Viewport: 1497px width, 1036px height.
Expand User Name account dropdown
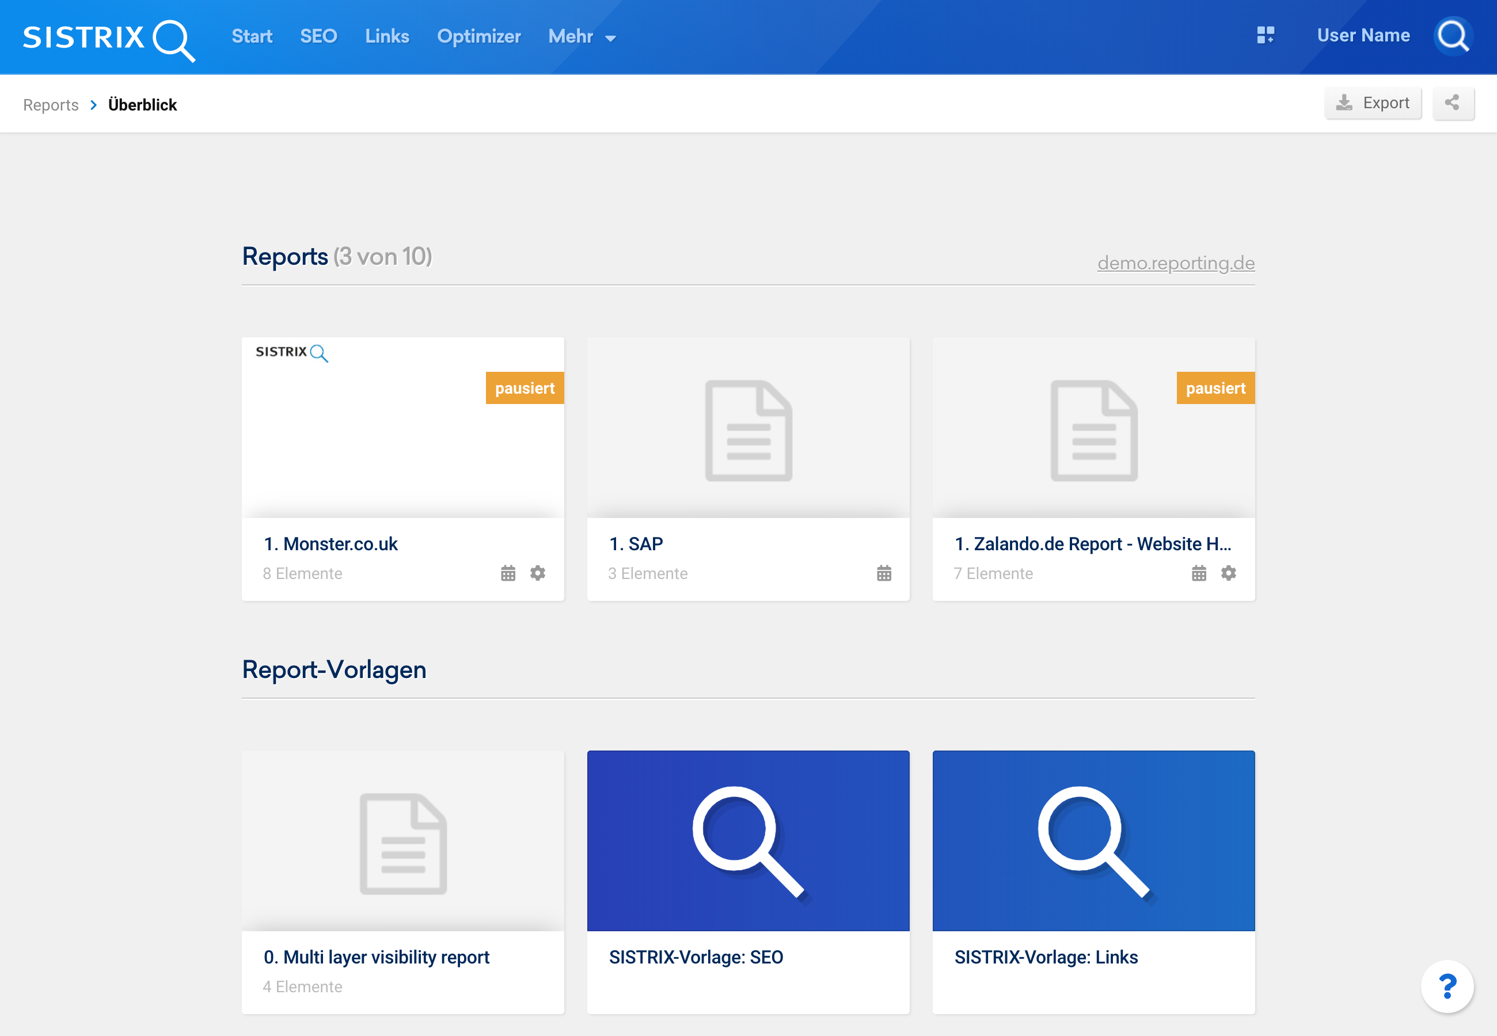pos(1362,36)
